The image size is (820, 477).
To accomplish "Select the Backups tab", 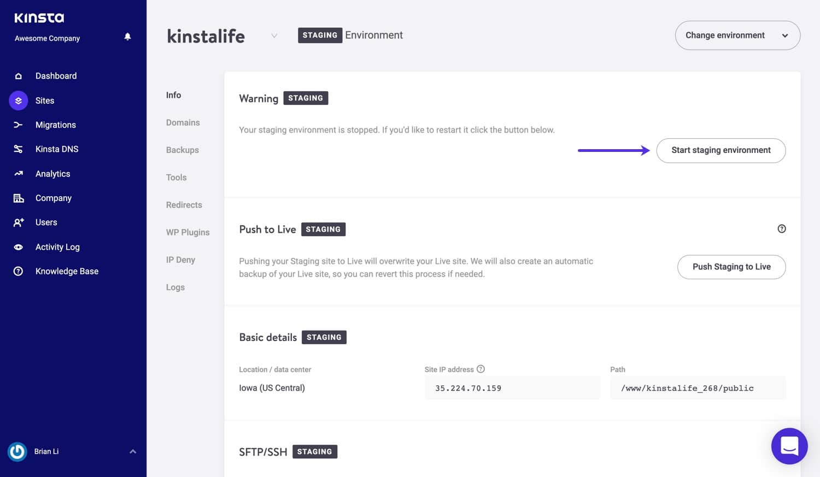I will point(183,150).
